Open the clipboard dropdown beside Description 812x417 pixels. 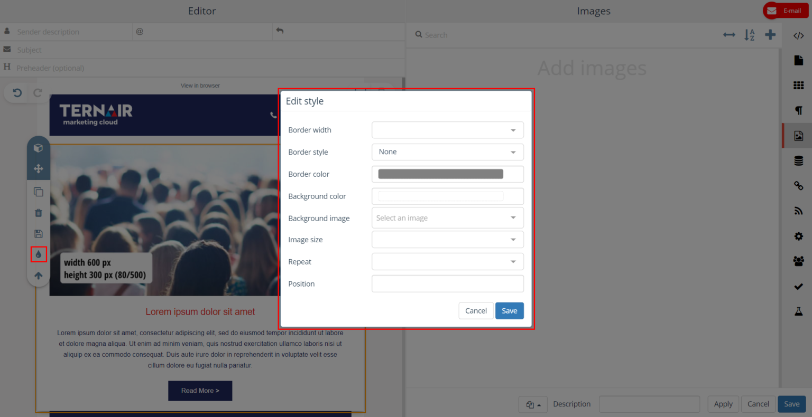pos(533,404)
